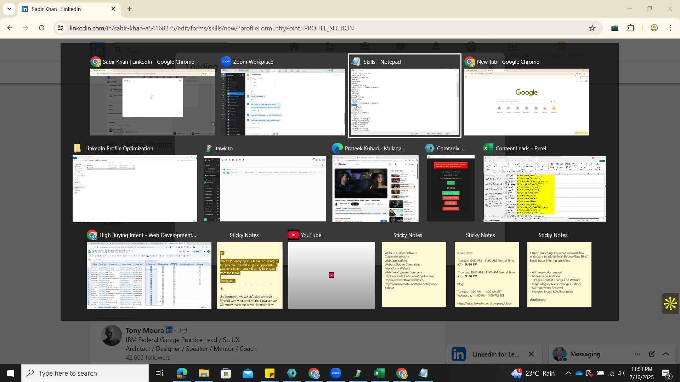
Task: Open Microsoft Edge from the taskbar
Action: pos(182,373)
